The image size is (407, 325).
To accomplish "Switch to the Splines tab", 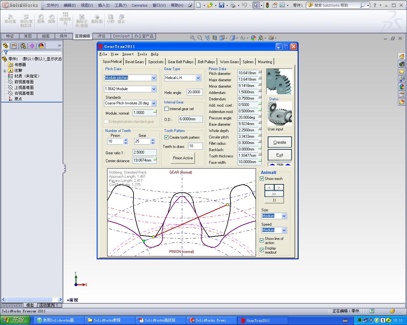I will [x=248, y=62].
